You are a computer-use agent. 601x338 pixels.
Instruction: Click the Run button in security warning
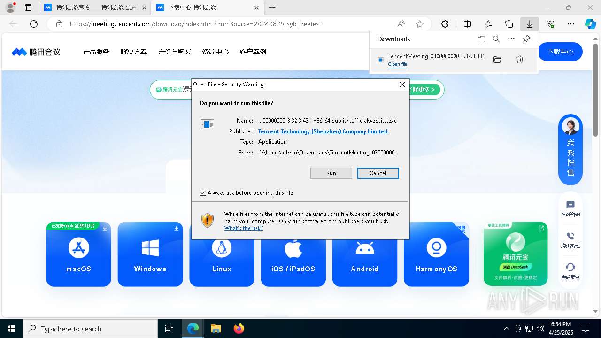pyautogui.click(x=331, y=173)
